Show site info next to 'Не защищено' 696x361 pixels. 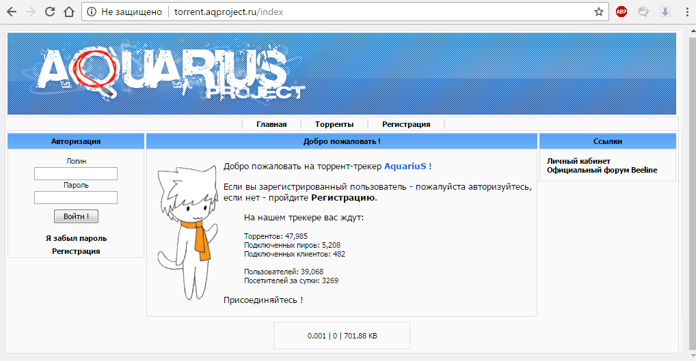coord(92,12)
